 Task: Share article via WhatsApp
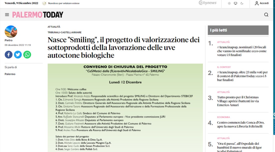(27, 55)
